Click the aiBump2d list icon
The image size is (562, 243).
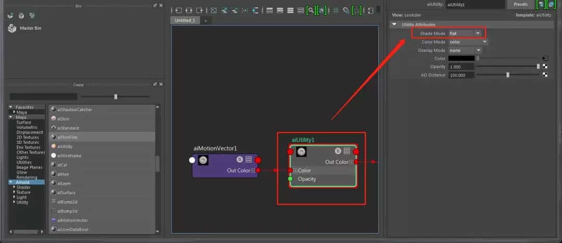pyautogui.click(x=54, y=201)
